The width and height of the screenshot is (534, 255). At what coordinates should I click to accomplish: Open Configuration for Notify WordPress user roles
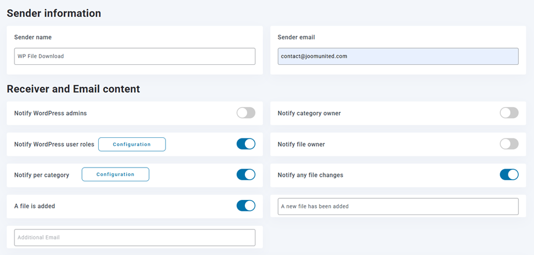[x=132, y=144]
